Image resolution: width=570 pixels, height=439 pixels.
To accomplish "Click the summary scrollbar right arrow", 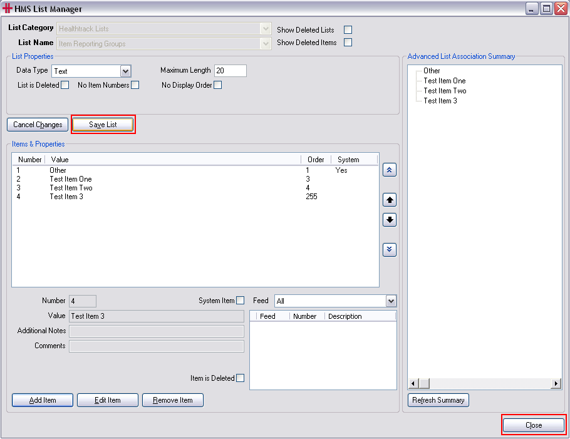I will coord(556,383).
